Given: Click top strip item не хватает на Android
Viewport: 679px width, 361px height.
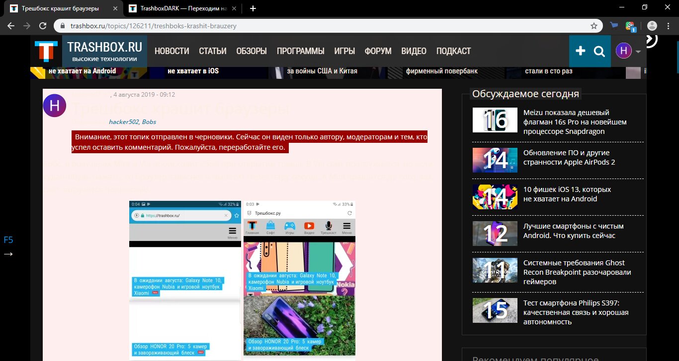Looking at the screenshot, I should pos(83,71).
